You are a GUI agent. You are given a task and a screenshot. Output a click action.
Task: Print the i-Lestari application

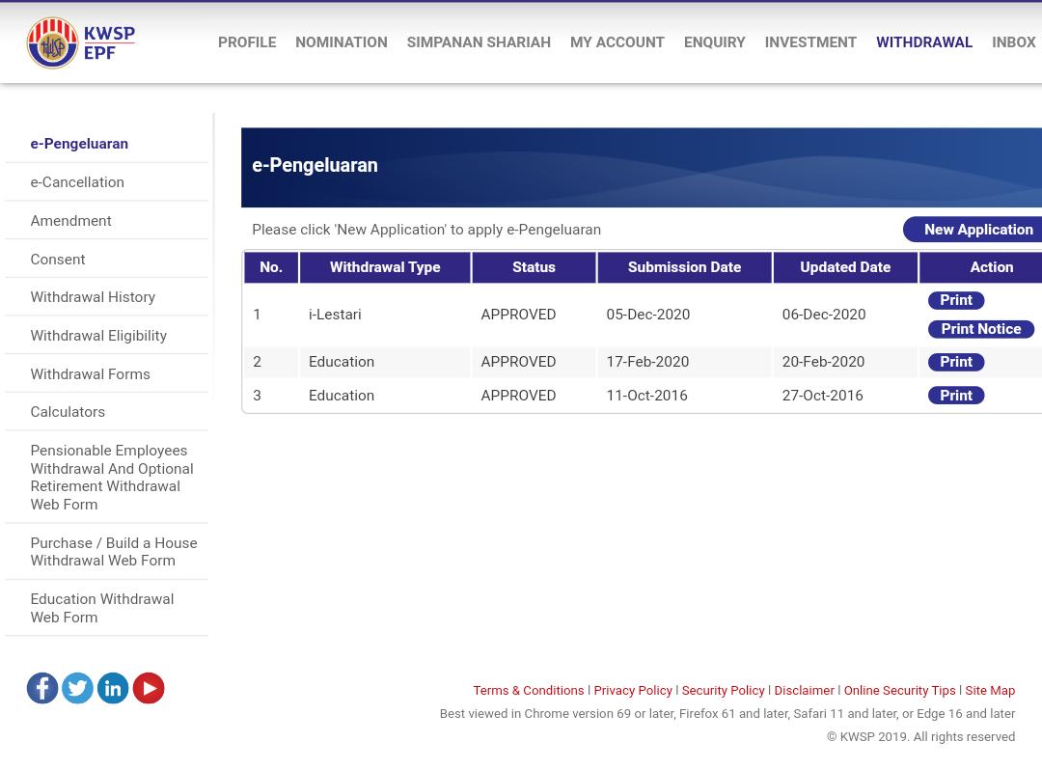[x=955, y=300]
